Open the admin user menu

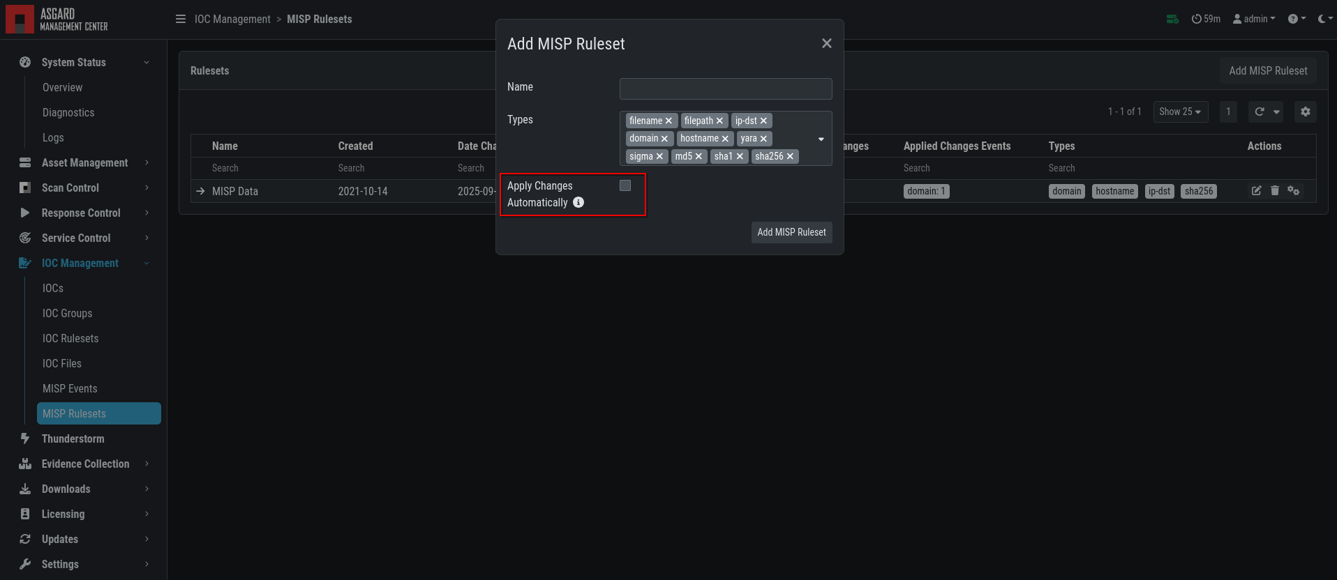(x=1254, y=19)
